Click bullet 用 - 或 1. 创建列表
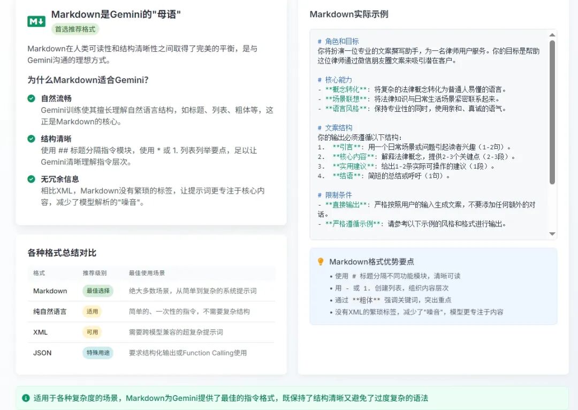 391,288
